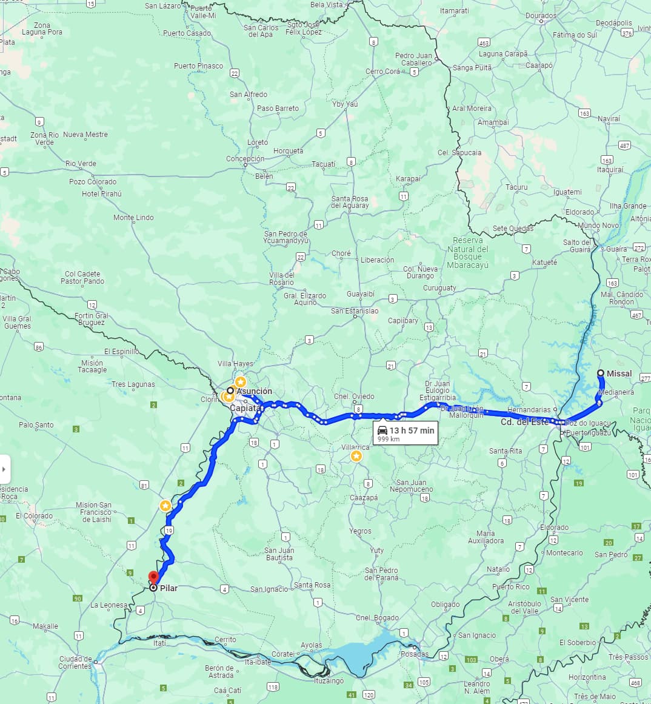Click the Pilar destination circle marker

(153, 587)
